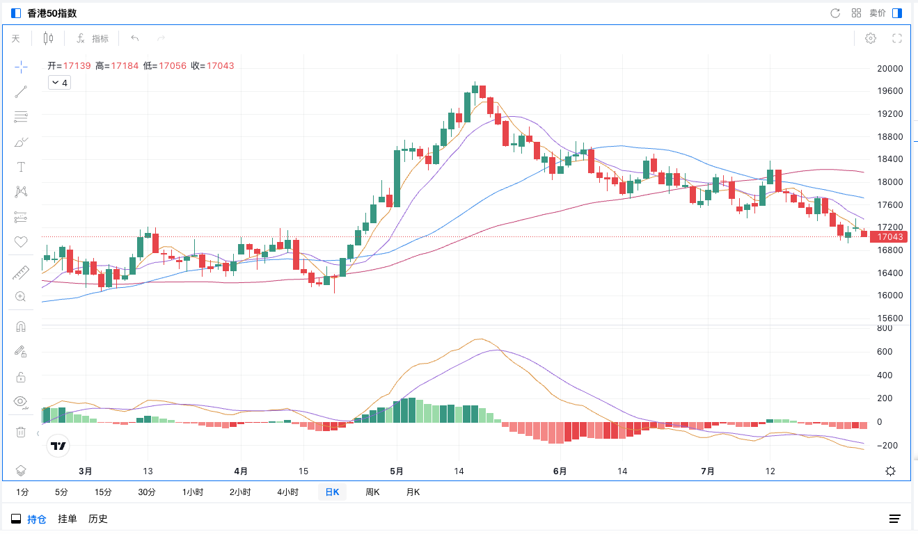Viewport: 918px width, 534px height.
Task: Switch to the 周K timeframe tab
Action: pyautogui.click(x=372, y=492)
